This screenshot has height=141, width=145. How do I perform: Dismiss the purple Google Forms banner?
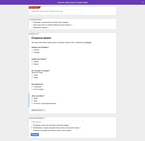[x=142, y=2]
